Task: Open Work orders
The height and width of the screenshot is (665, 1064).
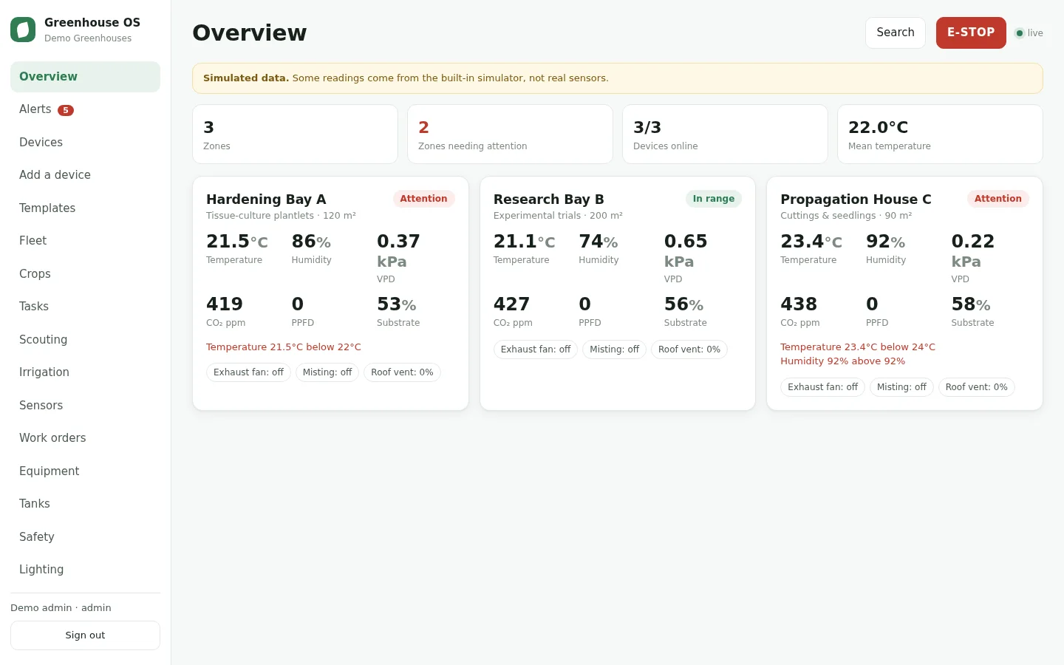Action: (85, 438)
